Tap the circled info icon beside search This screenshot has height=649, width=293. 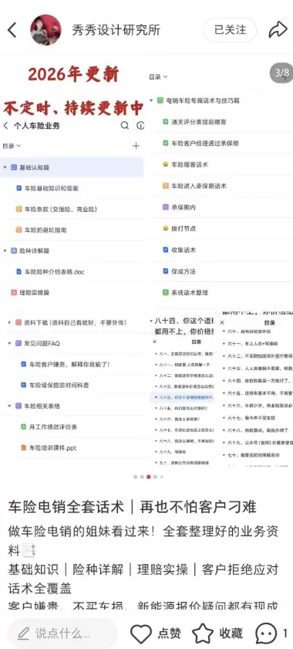(x=140, y=126)
